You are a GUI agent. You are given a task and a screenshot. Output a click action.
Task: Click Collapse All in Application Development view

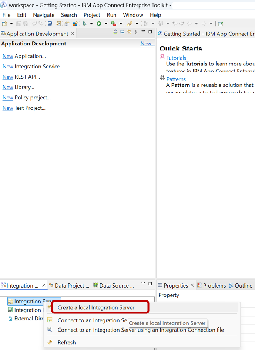click(122, 32)
